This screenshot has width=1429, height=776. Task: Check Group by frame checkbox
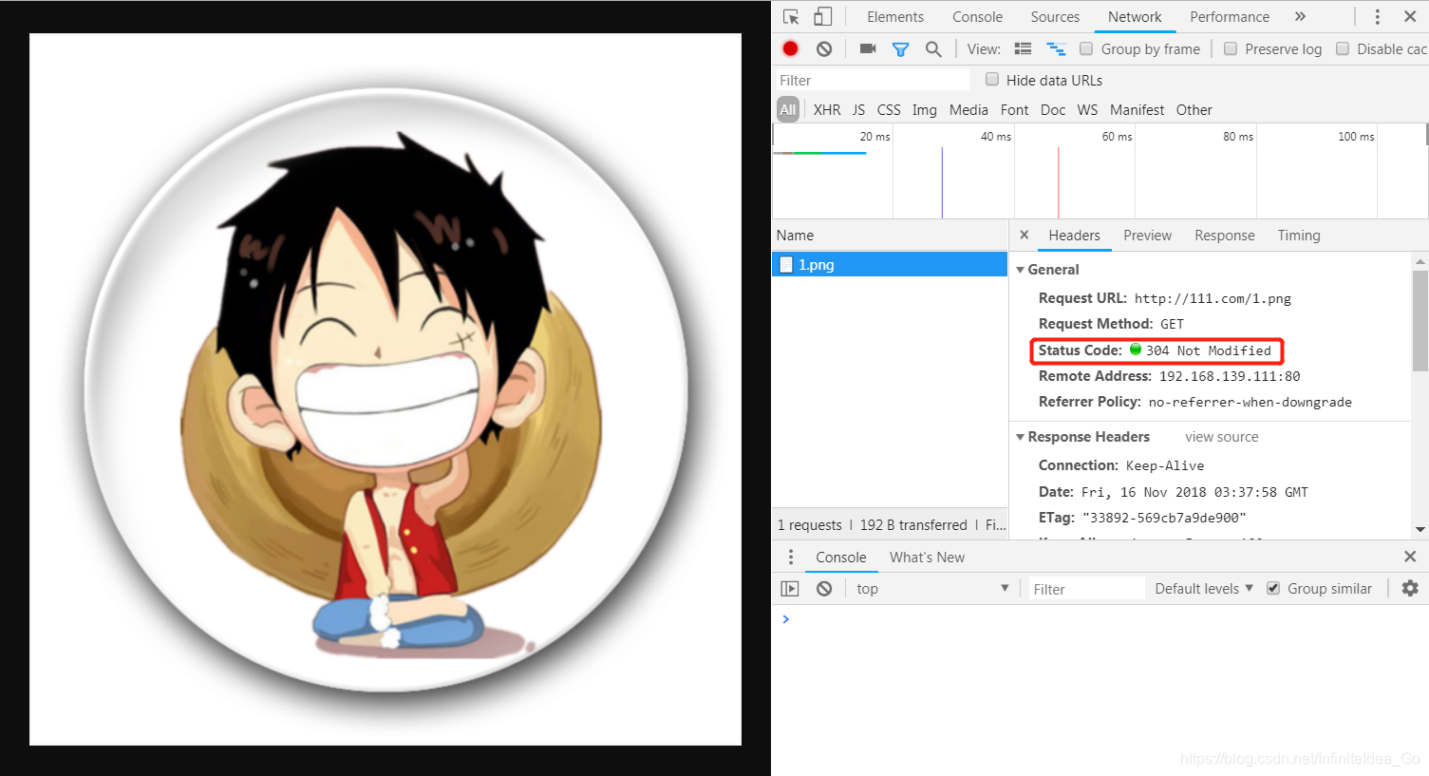1086,48
